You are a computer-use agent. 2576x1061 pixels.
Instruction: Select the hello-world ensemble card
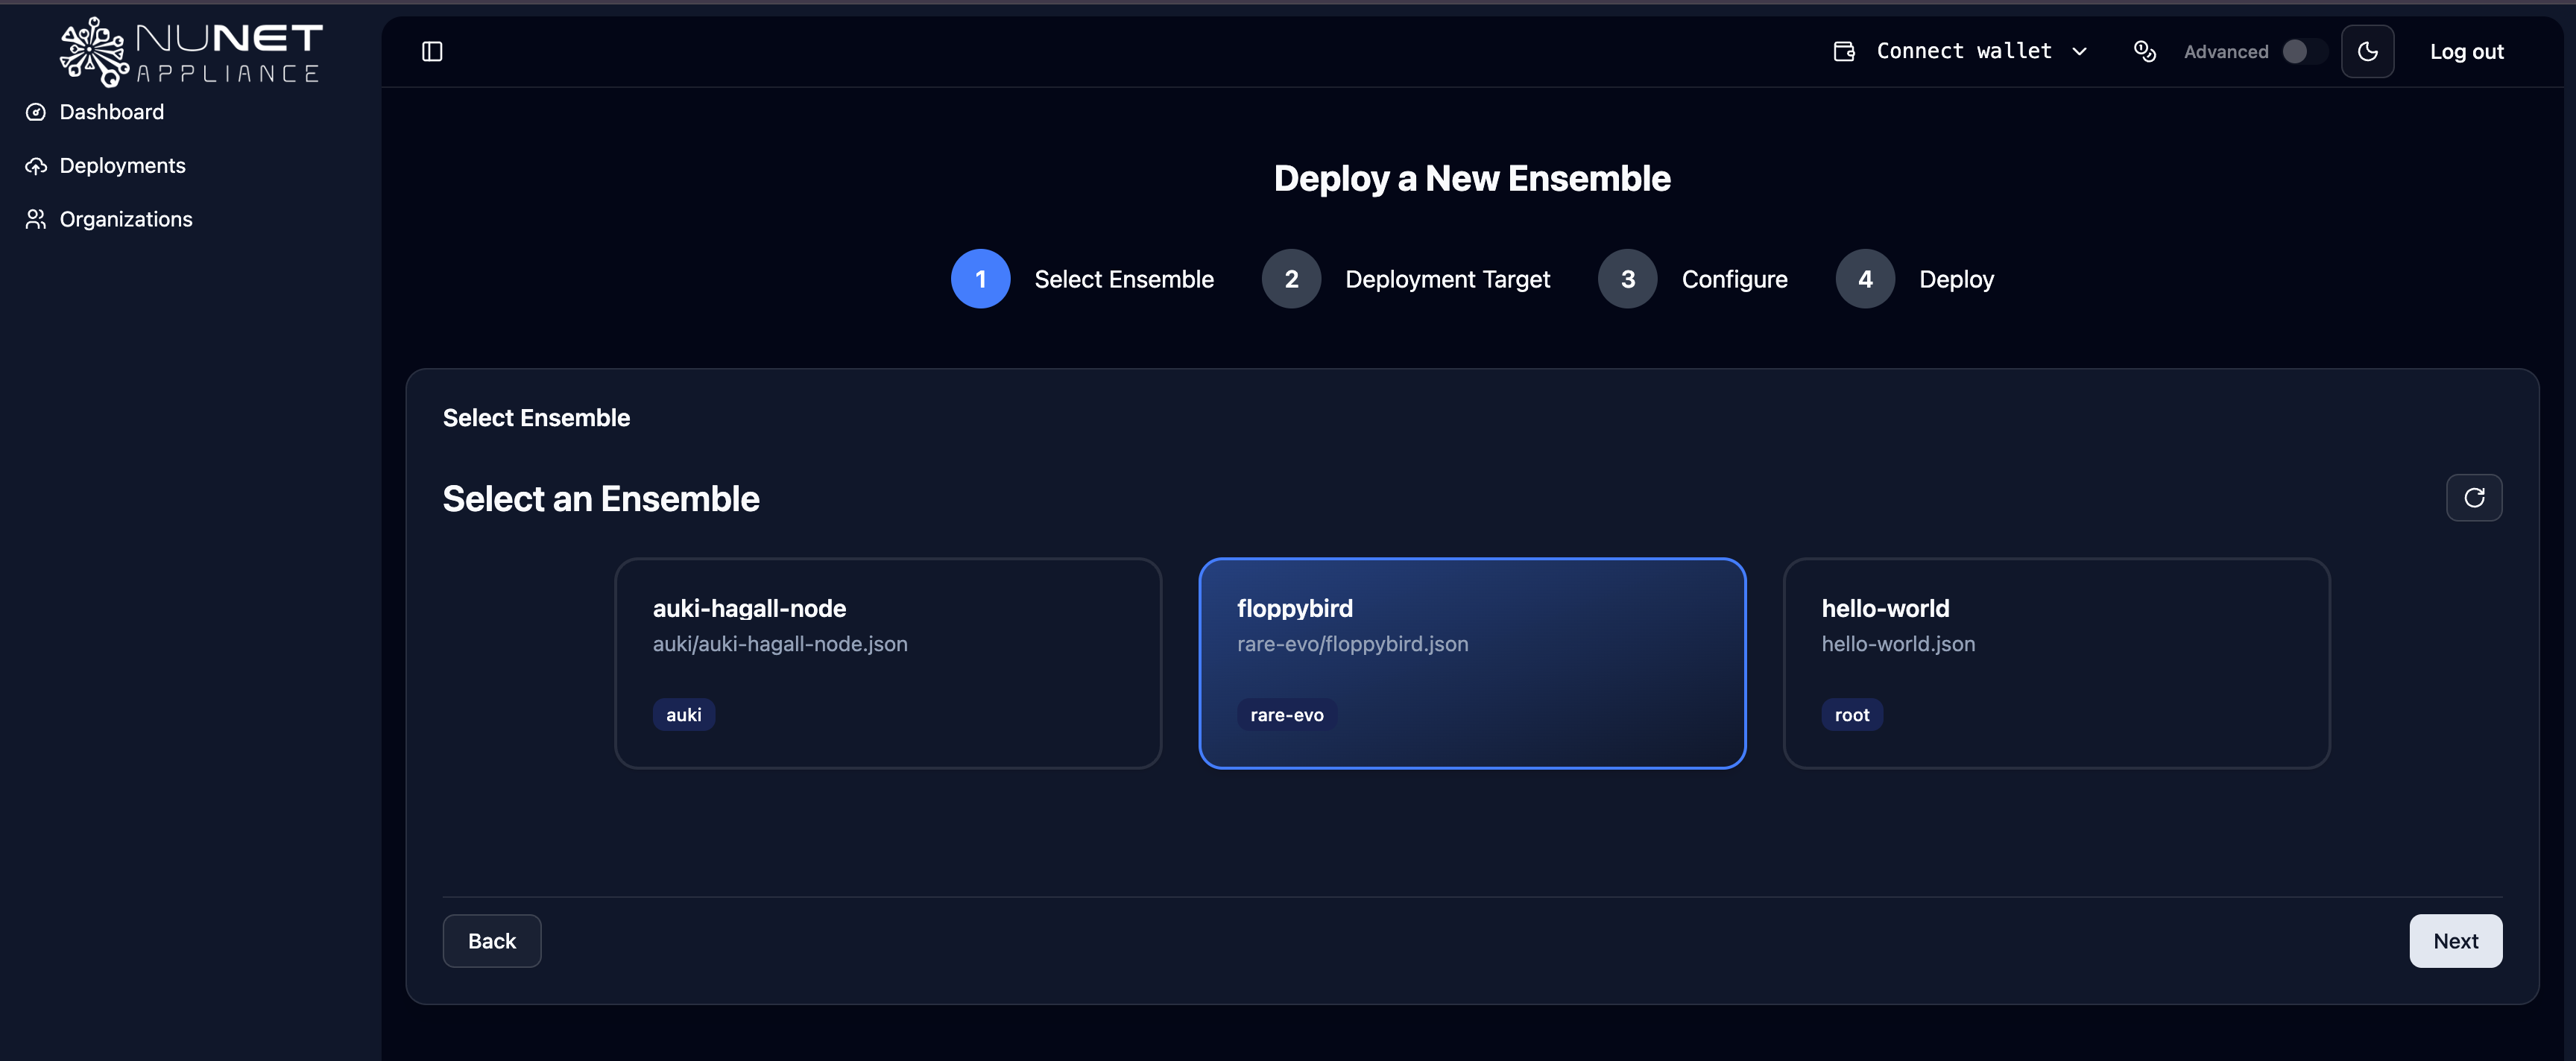pyautogui.click(x=2056, y=663)
